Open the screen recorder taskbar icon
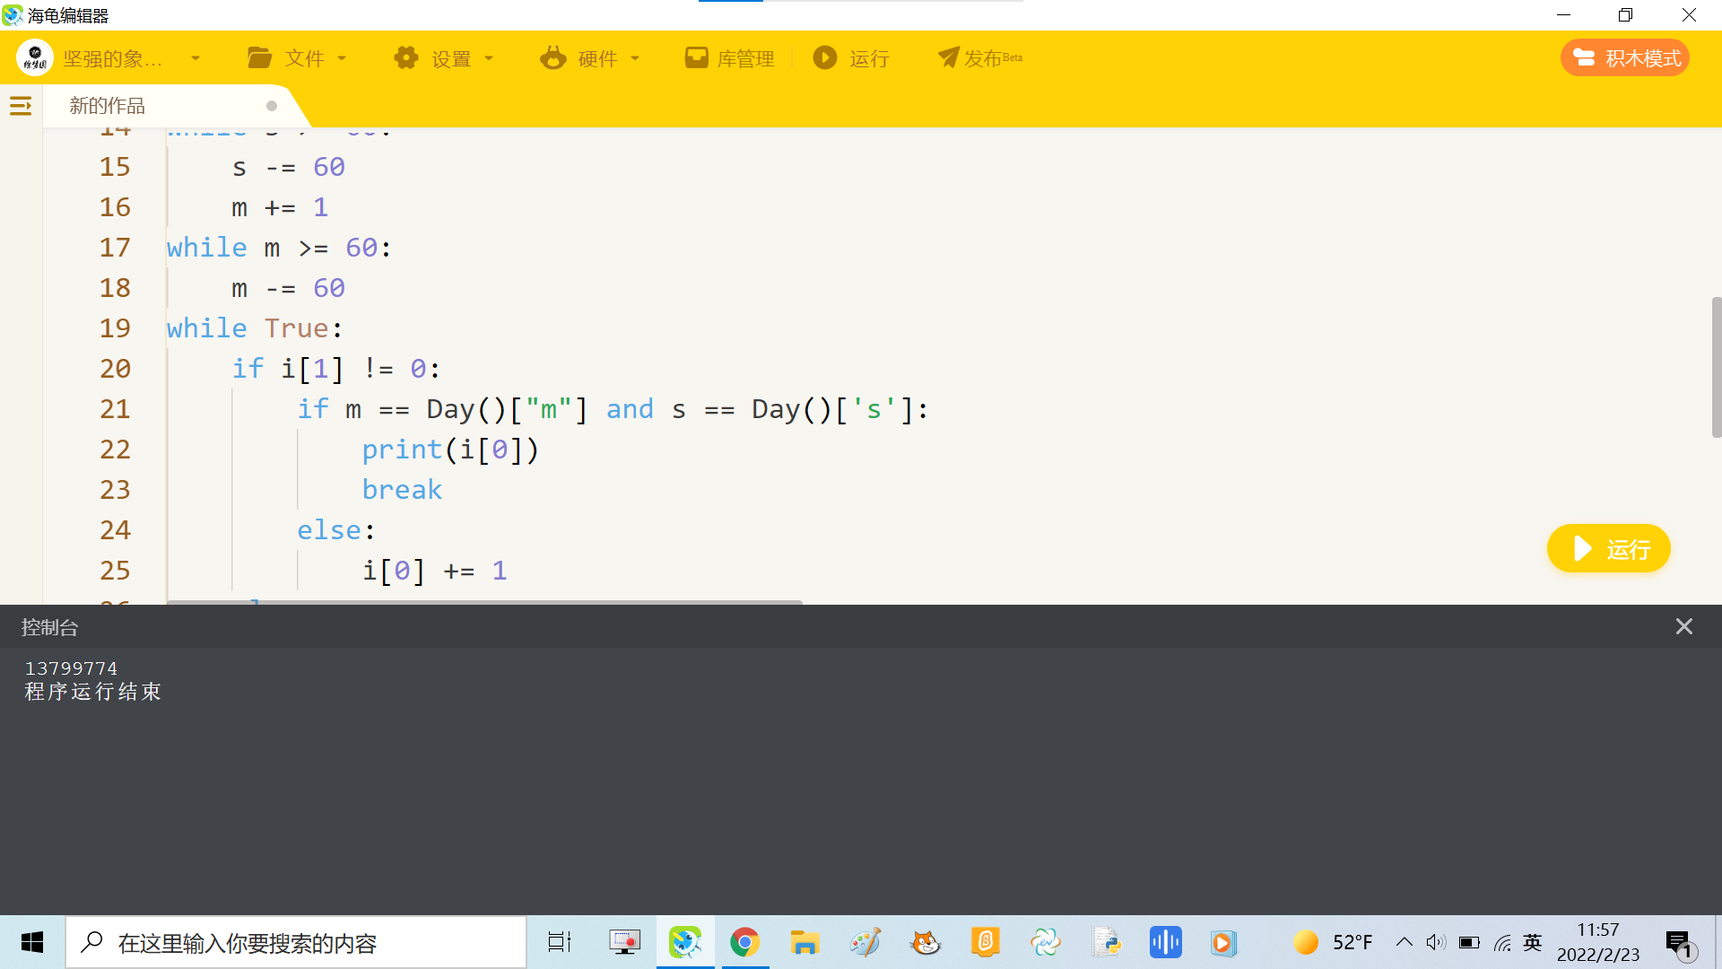The width and height of the screenshot is (1722, 969). pos(625,942)
